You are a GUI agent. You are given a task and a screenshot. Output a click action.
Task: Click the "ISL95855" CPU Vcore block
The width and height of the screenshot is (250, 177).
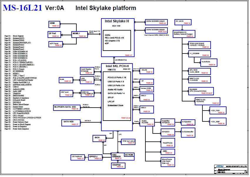coord(201,91)
